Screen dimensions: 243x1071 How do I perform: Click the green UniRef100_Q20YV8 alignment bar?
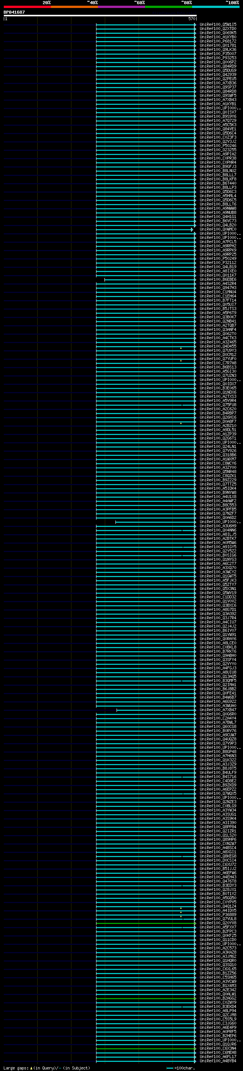146,924
